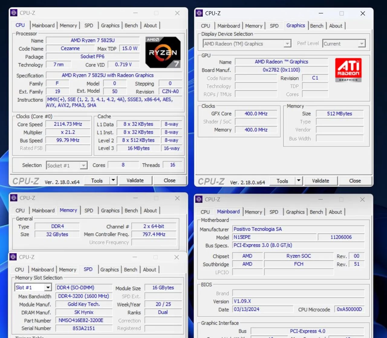Open the Socket #1 selection dropdown
The width and height of the screenshot is (387, 338).
pos(84,165)
